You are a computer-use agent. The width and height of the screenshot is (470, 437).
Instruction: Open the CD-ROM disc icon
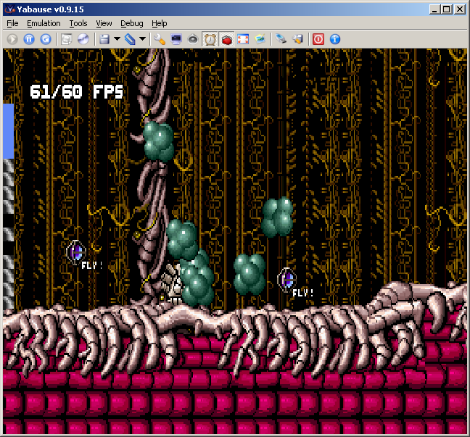[x=83, y=39]
